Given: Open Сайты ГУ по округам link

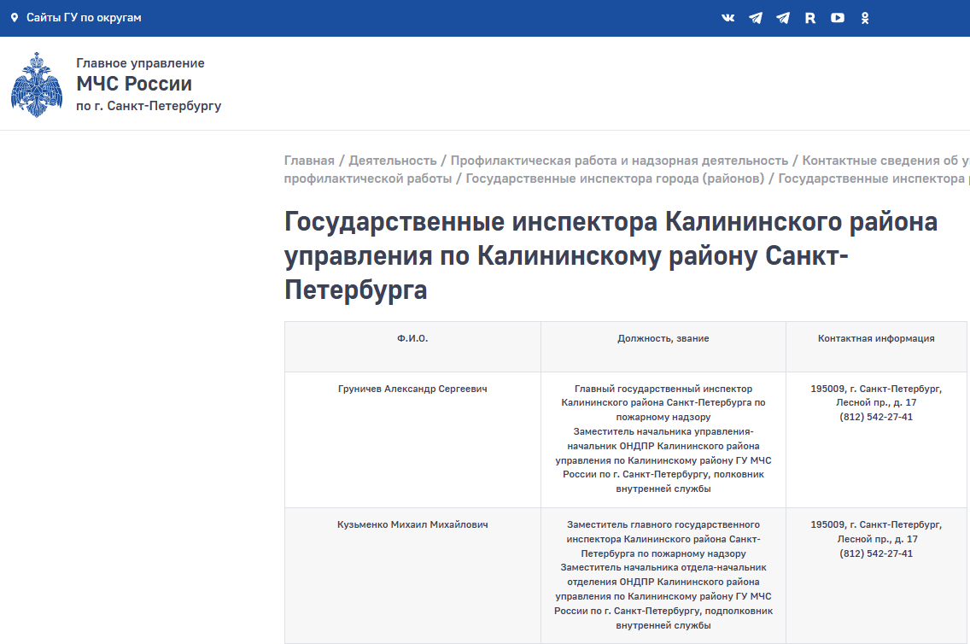Looking at the screenshot, I should click(x=84, y=18).
